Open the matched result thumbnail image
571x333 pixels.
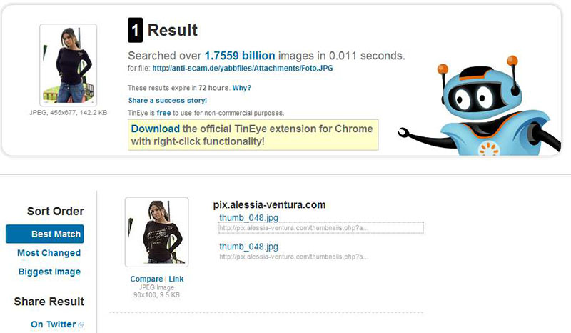click(x=156, y=232)
